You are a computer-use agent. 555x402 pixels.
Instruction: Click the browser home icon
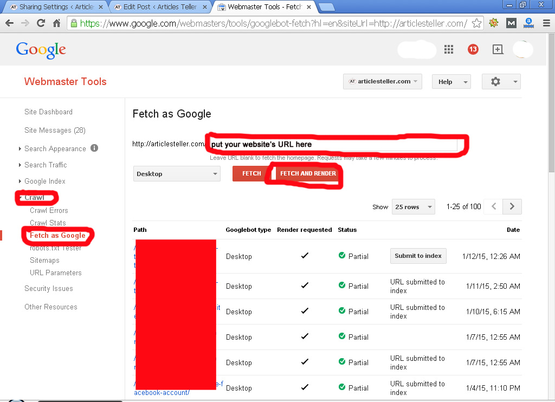pos(56,23)
